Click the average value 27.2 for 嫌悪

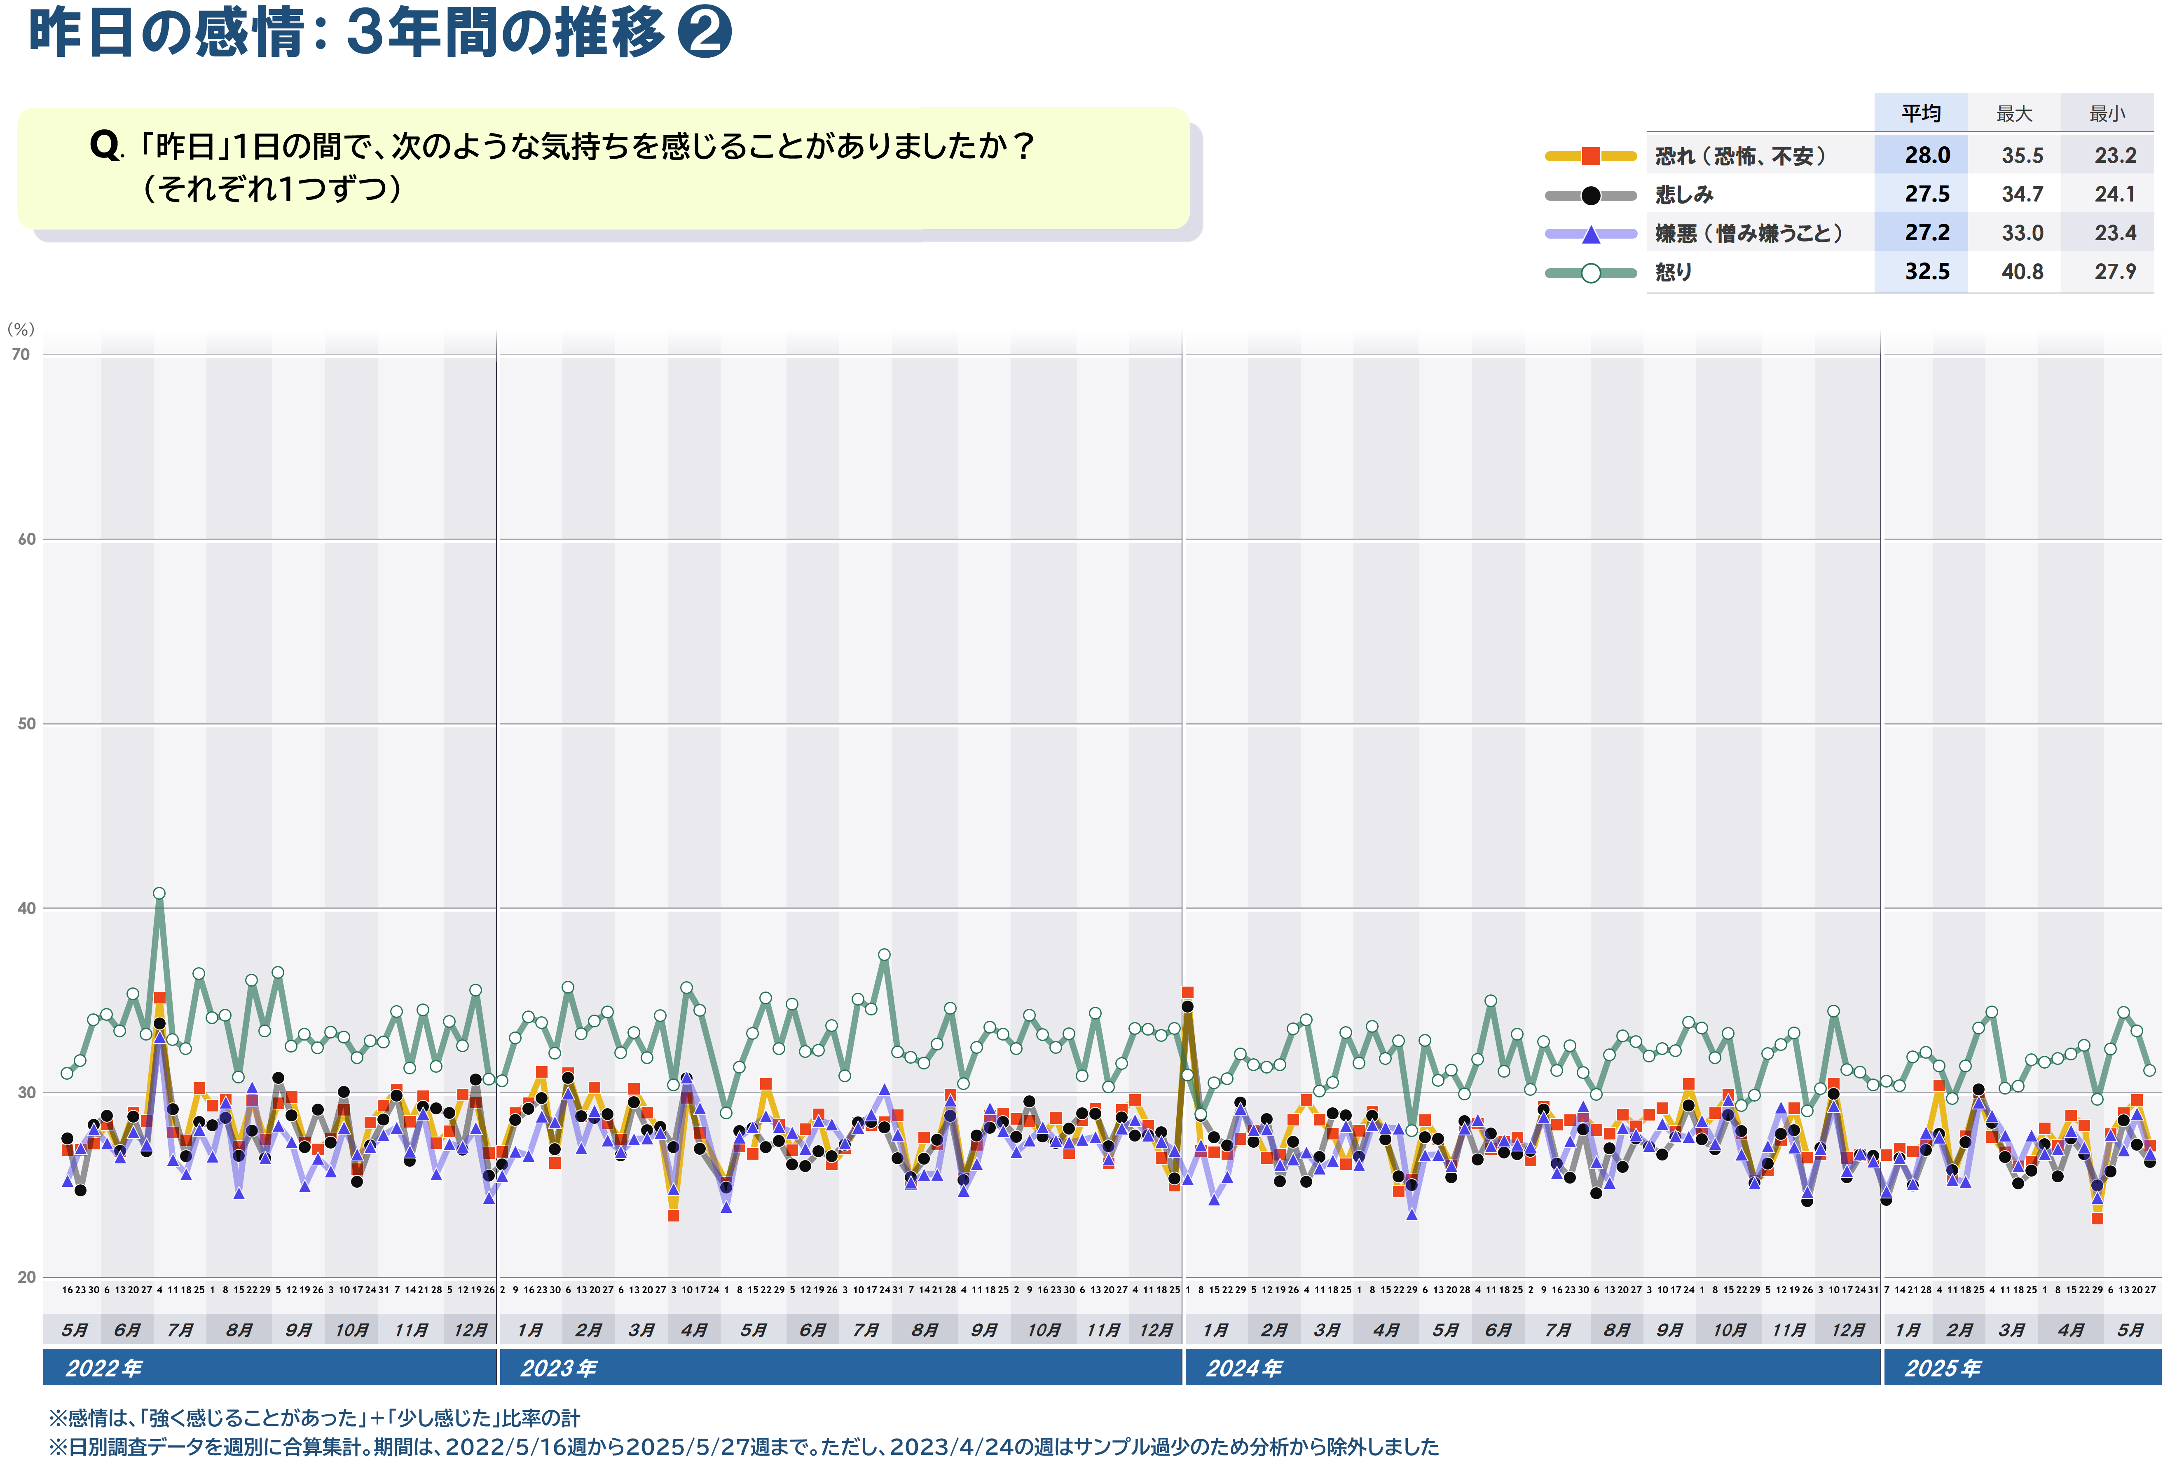pyautogui.click(x=1927, y=232)
